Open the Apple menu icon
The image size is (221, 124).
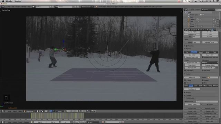pos(3,1)
